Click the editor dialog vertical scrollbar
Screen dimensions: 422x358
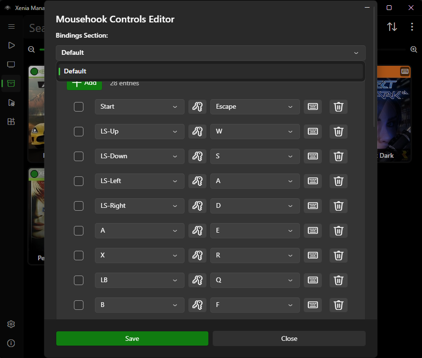(x=374, y=66)
